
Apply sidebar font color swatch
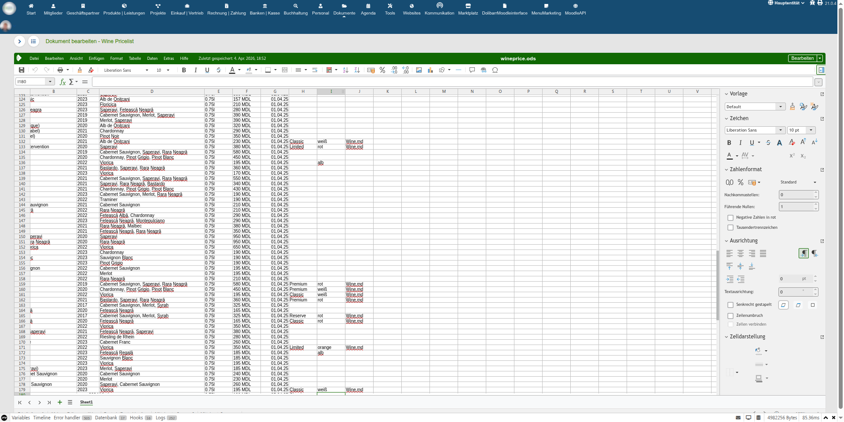pos(729,156)
